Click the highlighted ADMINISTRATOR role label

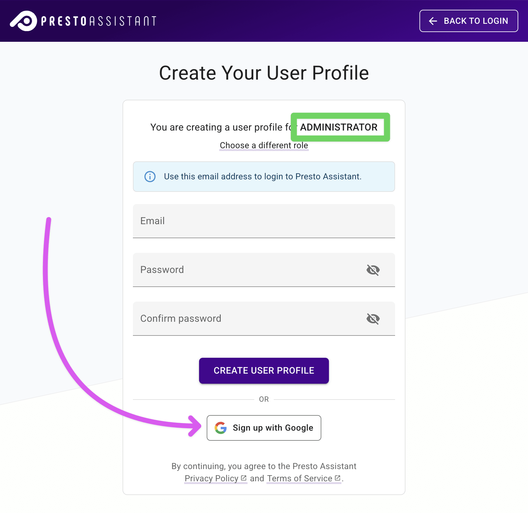(339, 127)
